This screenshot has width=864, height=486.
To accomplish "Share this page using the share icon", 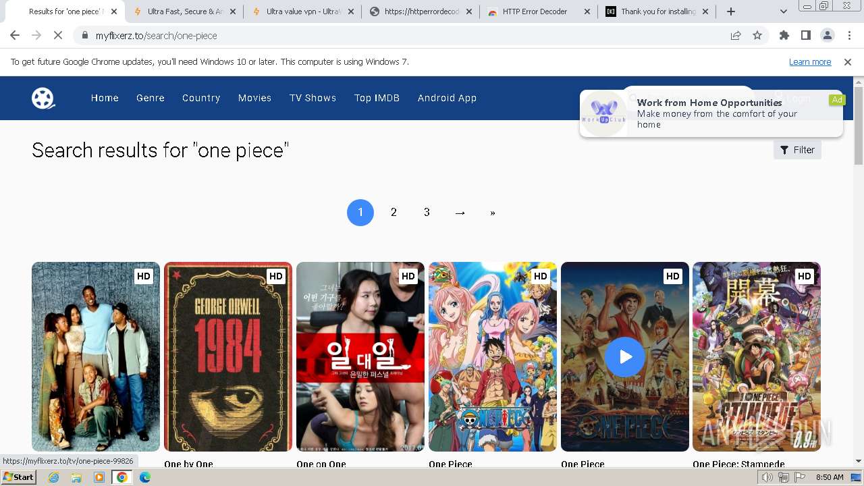I will [736, 36].
